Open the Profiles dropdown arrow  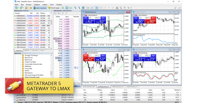coord(23,8)
